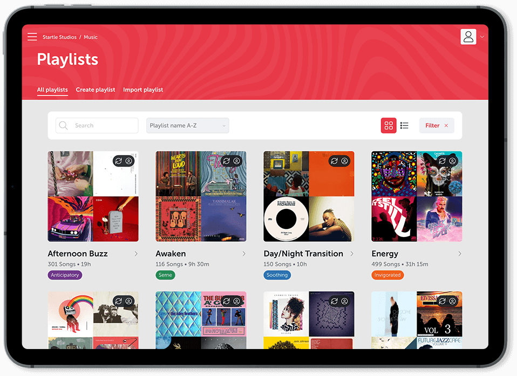The image size is (517, 376).
Task: Click the search magnifier icon
Action: click(x=63, y=126)
